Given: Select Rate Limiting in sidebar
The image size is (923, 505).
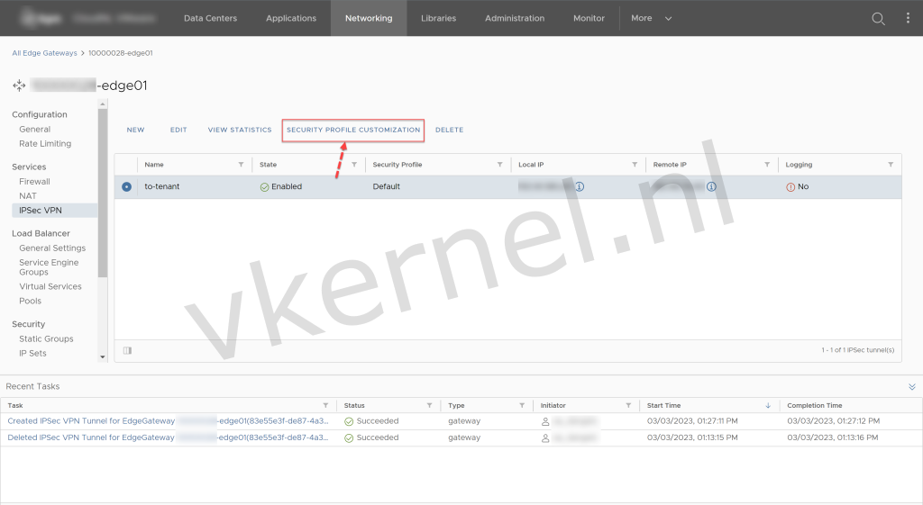Looking at the screenshot, I should (x=45, y=144).
